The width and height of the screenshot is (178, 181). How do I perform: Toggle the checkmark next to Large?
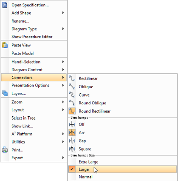point(72,169)
